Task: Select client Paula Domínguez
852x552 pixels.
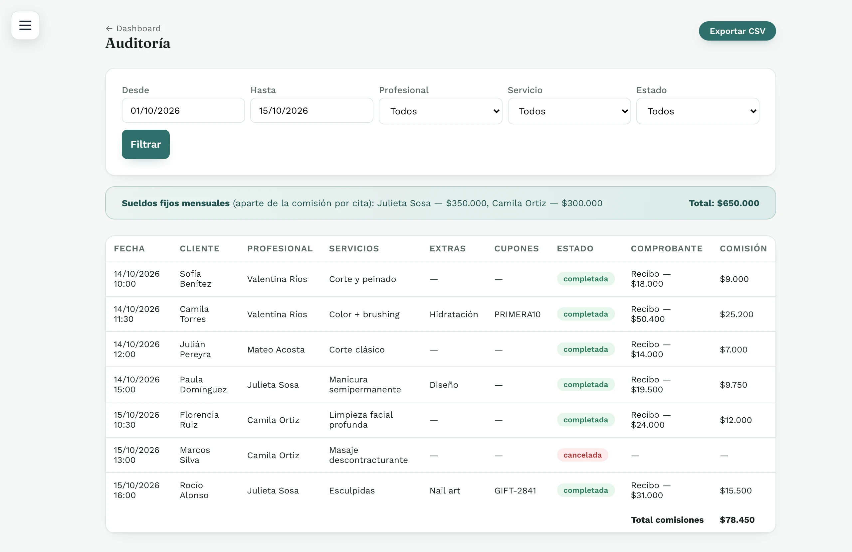Action: coord(203,385)
